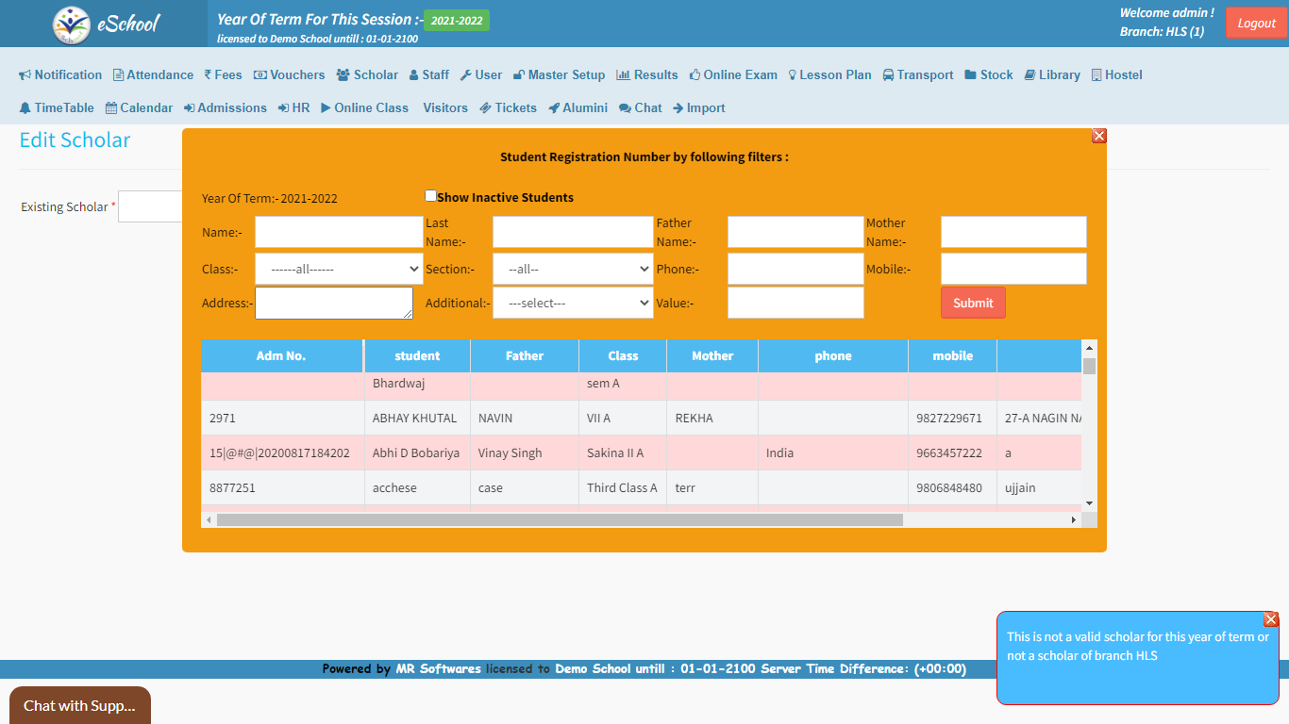1289x724 pixels.
Task: Open the Section dropdown
Action: [x=573, y=269]
